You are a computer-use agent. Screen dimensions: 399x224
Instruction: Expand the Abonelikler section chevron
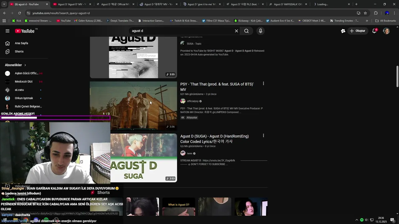point(25,65)
